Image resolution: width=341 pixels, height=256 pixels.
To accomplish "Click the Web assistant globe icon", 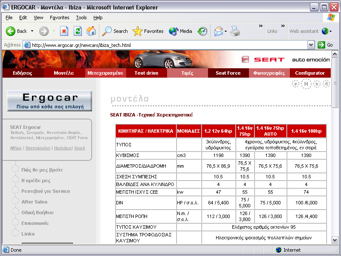I will pos(325,31).
